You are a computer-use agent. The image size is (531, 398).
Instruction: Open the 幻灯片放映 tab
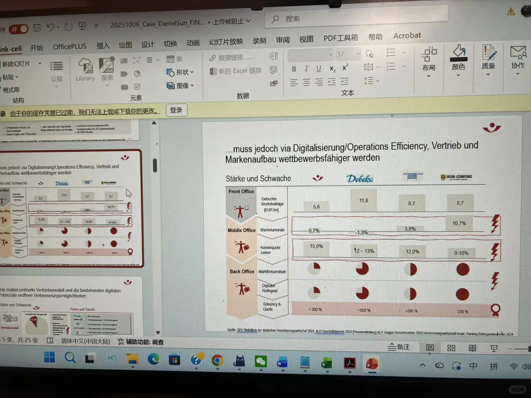[x=226, y=41]
